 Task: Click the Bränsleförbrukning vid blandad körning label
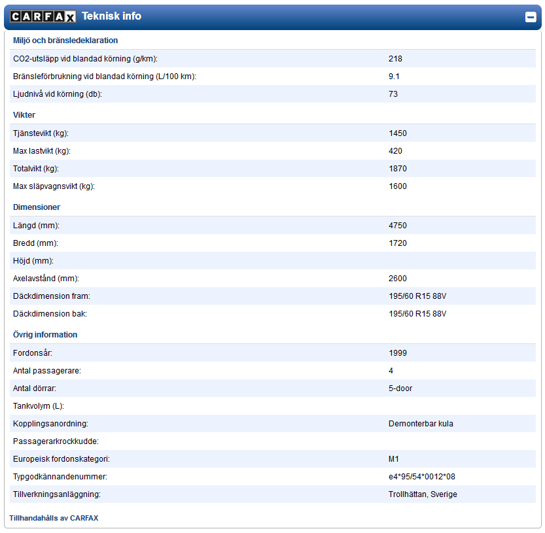point(105,77)
